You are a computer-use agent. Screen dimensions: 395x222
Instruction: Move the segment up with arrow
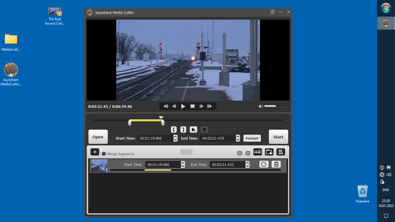[240, 153]
